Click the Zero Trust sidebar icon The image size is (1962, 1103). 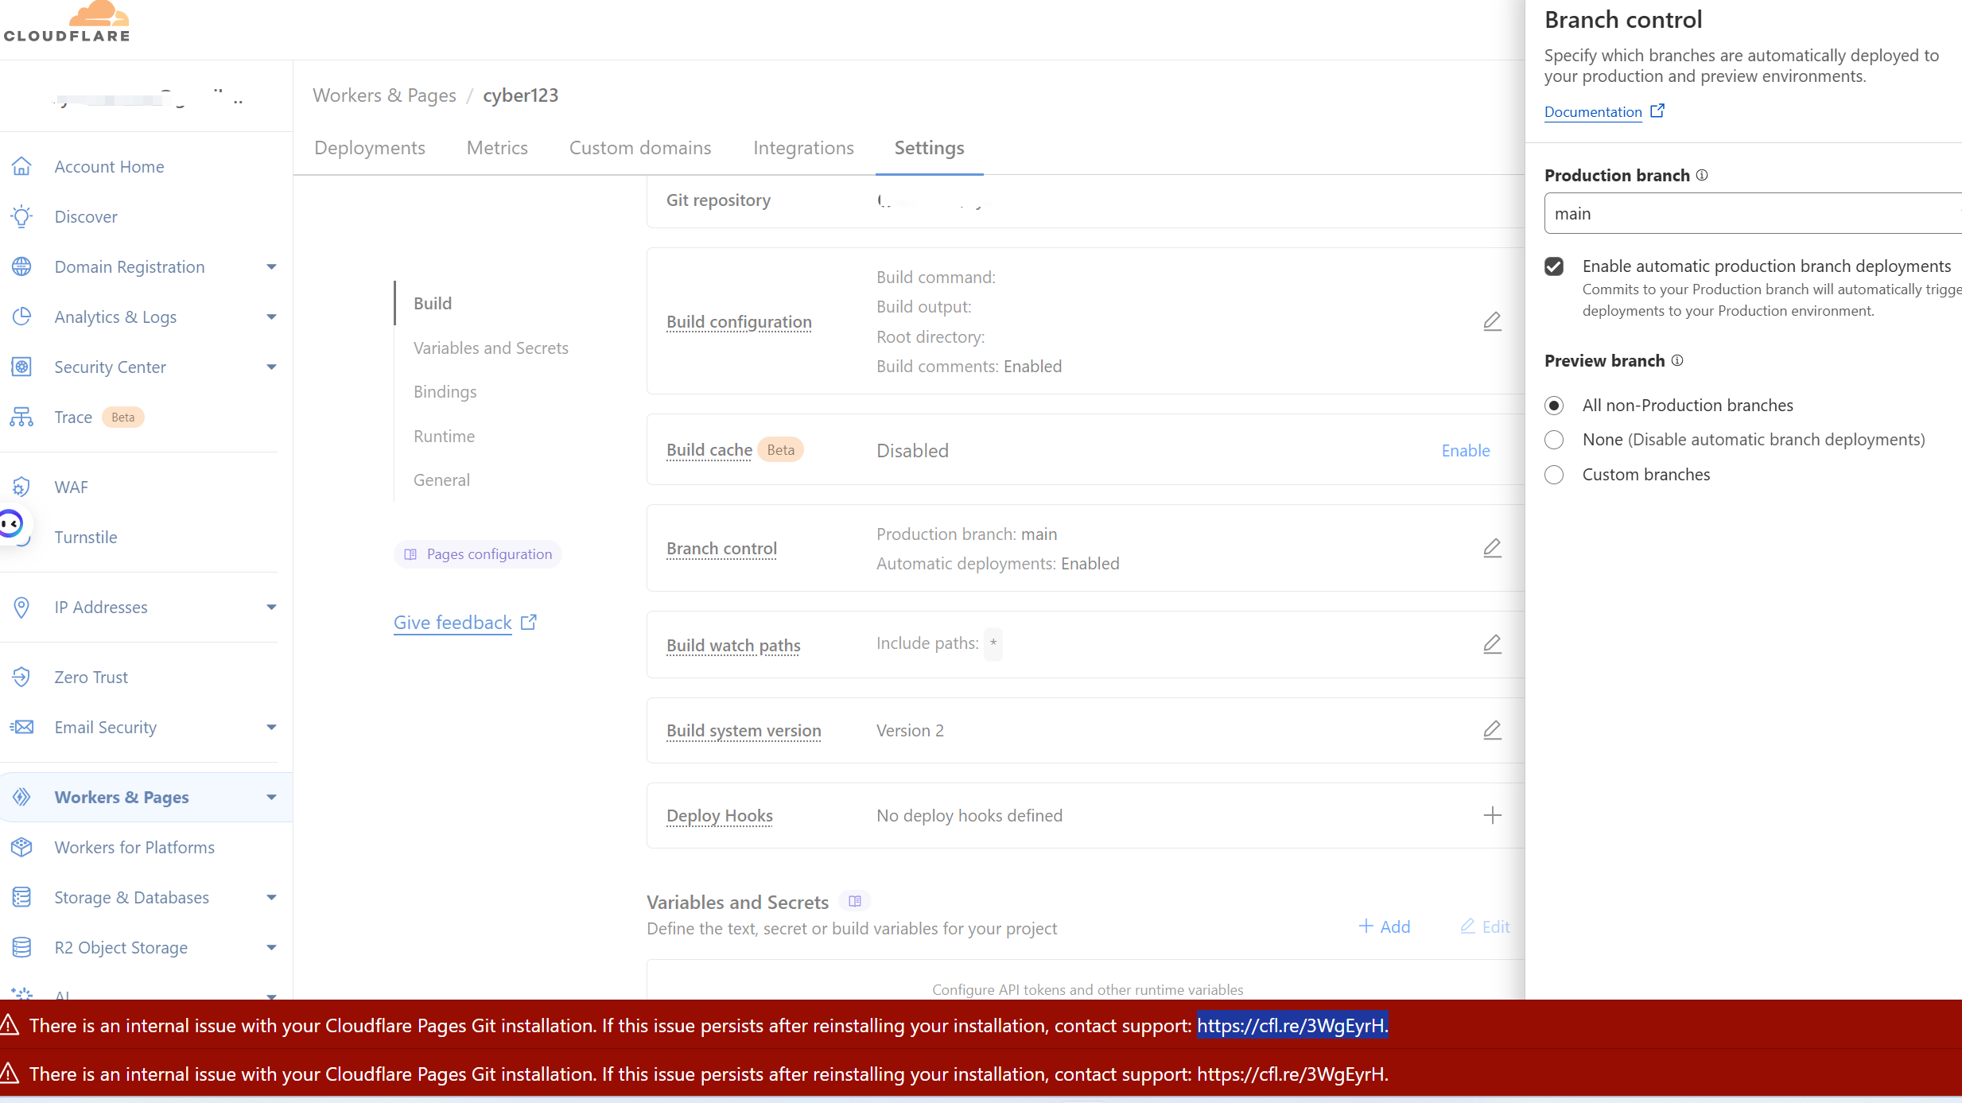point(21,677)
